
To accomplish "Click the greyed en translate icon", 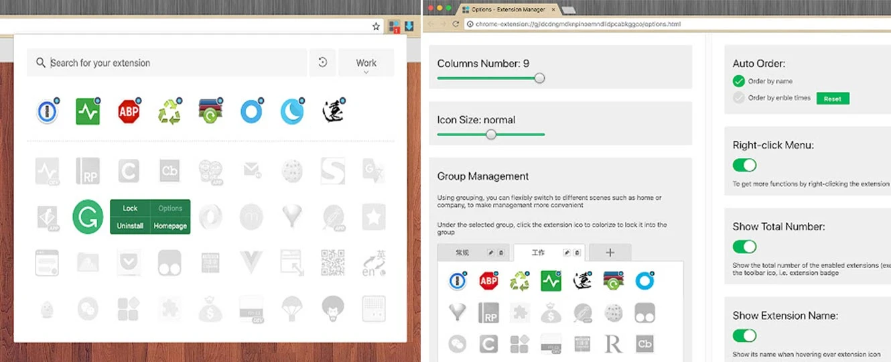I will point(373,262).
